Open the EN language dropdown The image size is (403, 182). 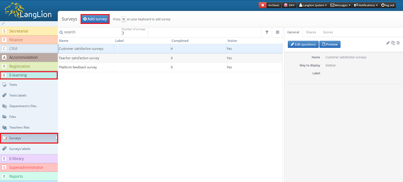[289, 5]
